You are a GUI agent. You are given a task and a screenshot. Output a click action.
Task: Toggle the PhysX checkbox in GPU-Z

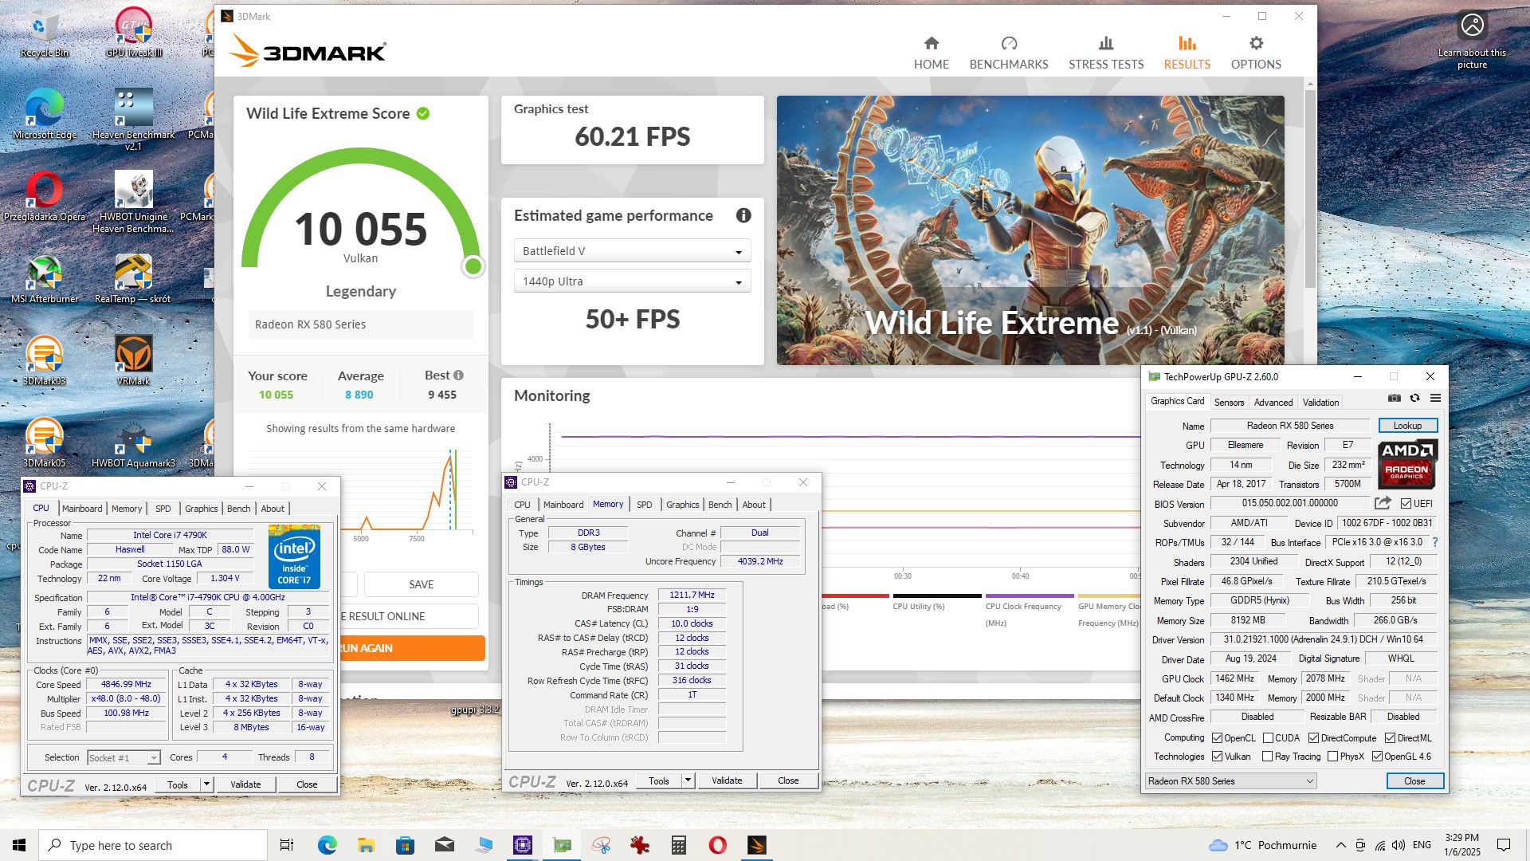tap(1332, 757)
